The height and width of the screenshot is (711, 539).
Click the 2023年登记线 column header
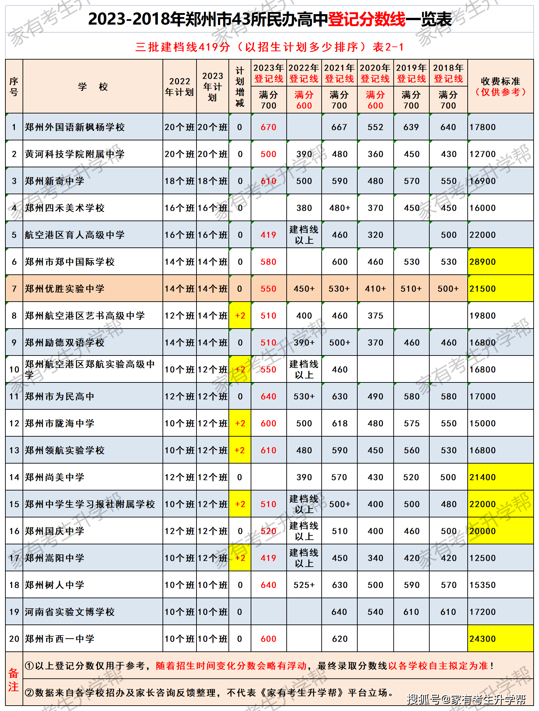point(268,73)
